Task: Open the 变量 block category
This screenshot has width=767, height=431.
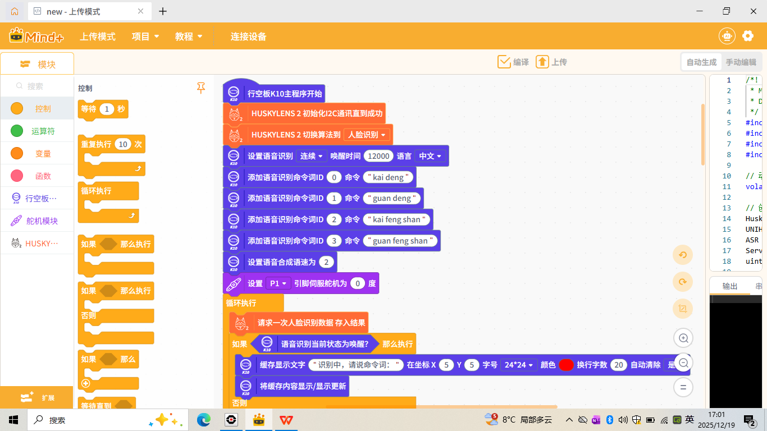Action: point(37,153)
